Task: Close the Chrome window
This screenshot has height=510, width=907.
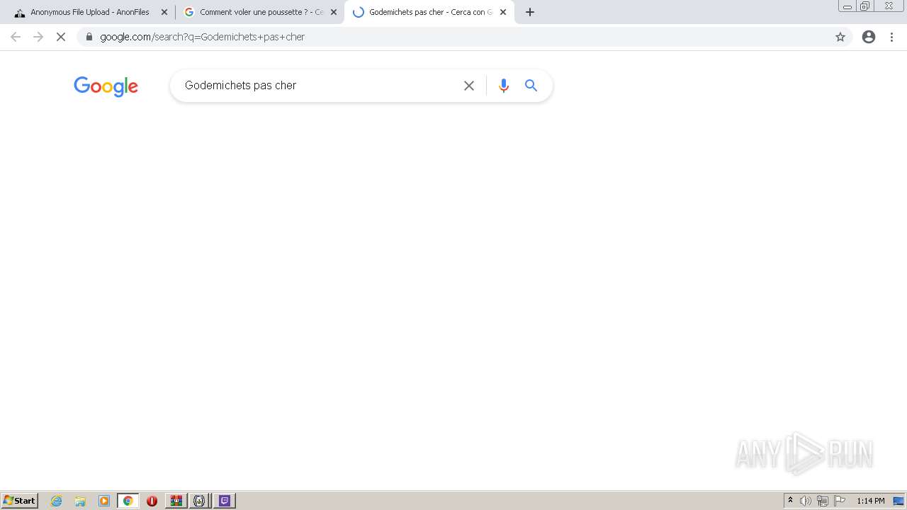Action: click(x=889, y=6)
